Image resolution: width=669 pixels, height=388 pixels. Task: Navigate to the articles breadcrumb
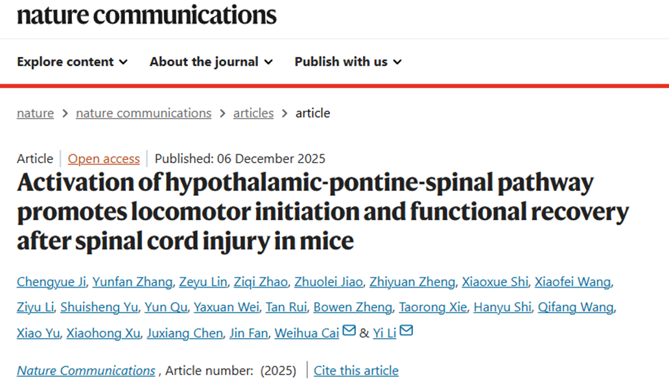[253, 113]
